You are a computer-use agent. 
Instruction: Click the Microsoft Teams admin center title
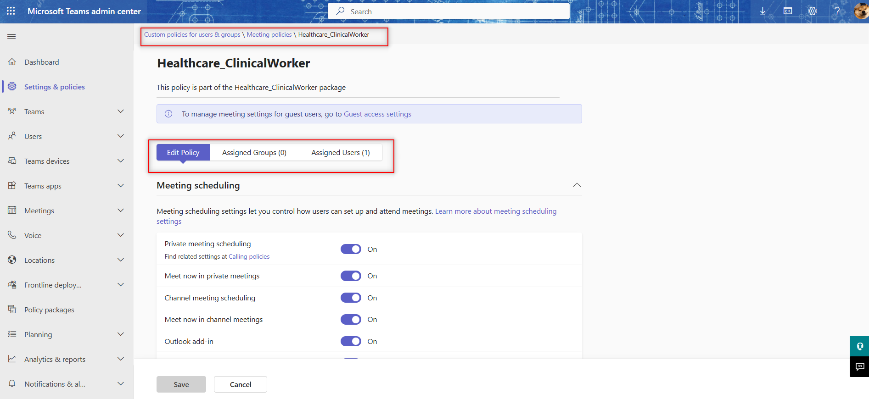[x=84, y=11]
